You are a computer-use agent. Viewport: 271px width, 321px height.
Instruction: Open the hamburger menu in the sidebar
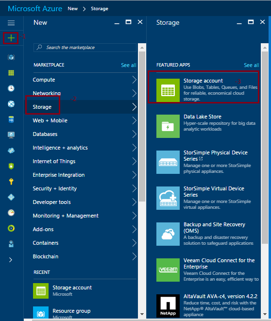click(11, 23)
